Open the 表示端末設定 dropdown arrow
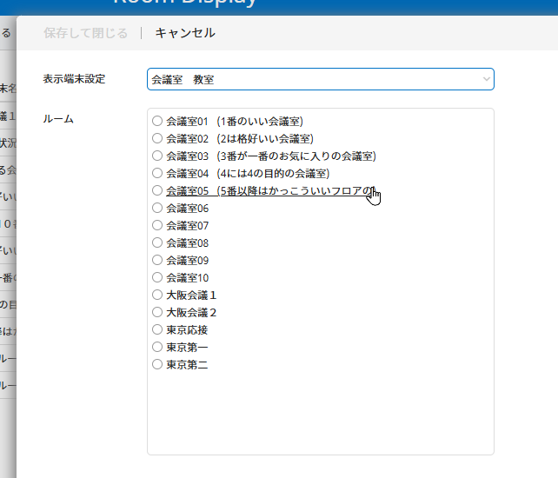Screen dimensions: 558x478 485,79
